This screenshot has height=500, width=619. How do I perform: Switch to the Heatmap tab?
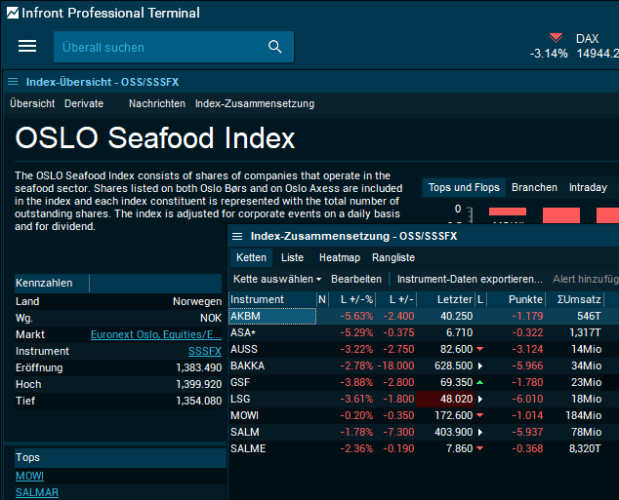coord(339,257)
